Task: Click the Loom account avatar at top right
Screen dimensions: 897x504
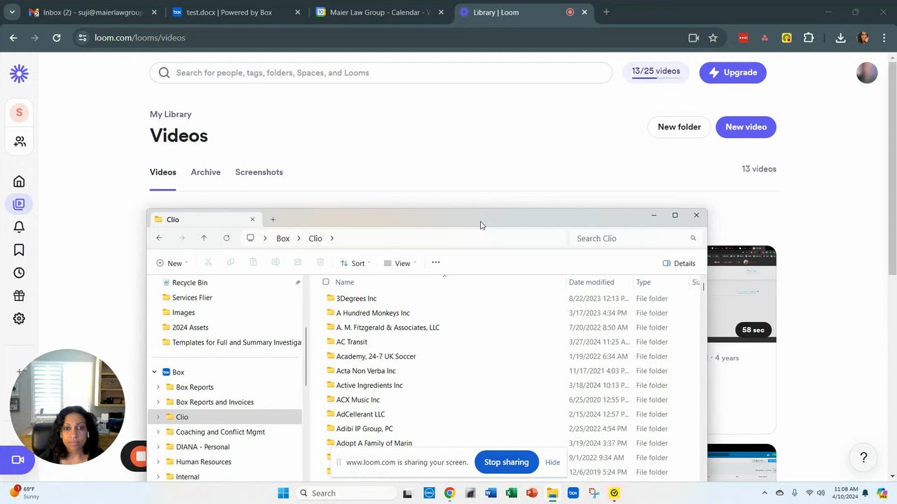Action: pyautogui.click(x=867, y=73)
